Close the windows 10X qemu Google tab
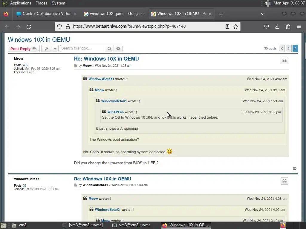The image size is (306, 229). tap(143, 14)
